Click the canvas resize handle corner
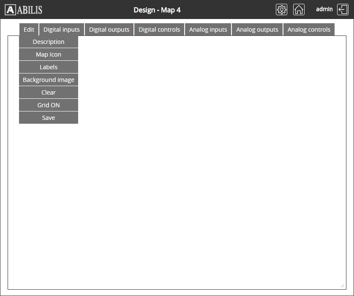Image resolution: width=354 pixels, height=296 pixels. click(x=342, y=286)
